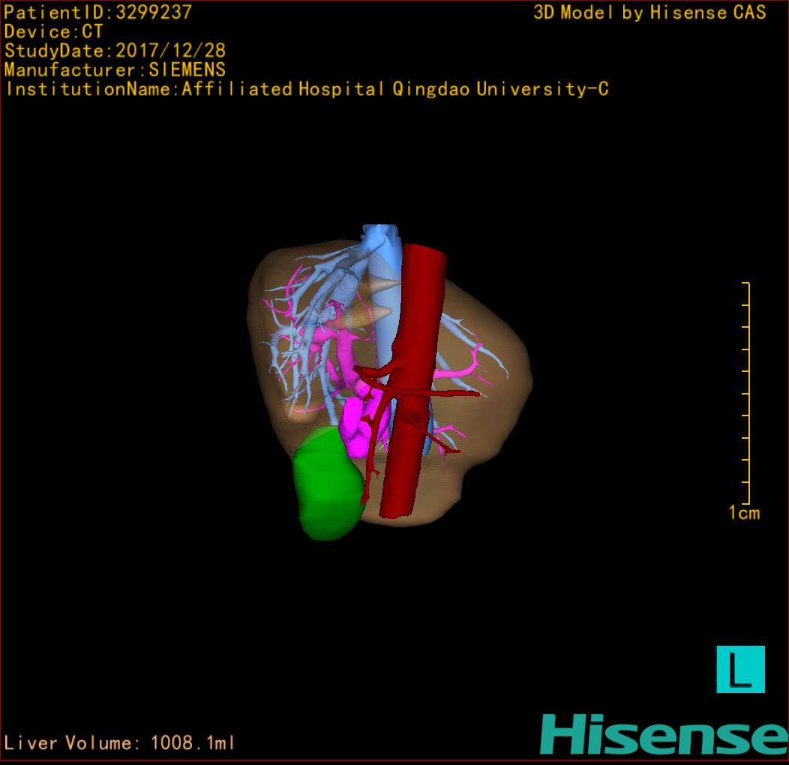
Task: Click the yellow scale ruler
Action: [x=746, y=393]
